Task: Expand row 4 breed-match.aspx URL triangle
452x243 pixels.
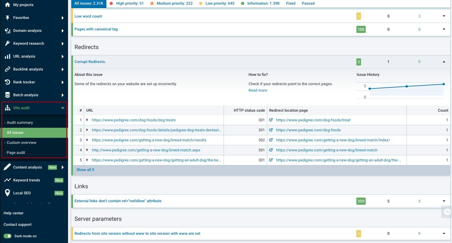Action: click(87, 150)
